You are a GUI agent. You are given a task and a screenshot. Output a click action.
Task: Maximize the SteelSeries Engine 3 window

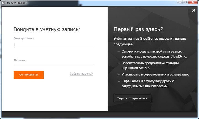click(x=185, y=2)
